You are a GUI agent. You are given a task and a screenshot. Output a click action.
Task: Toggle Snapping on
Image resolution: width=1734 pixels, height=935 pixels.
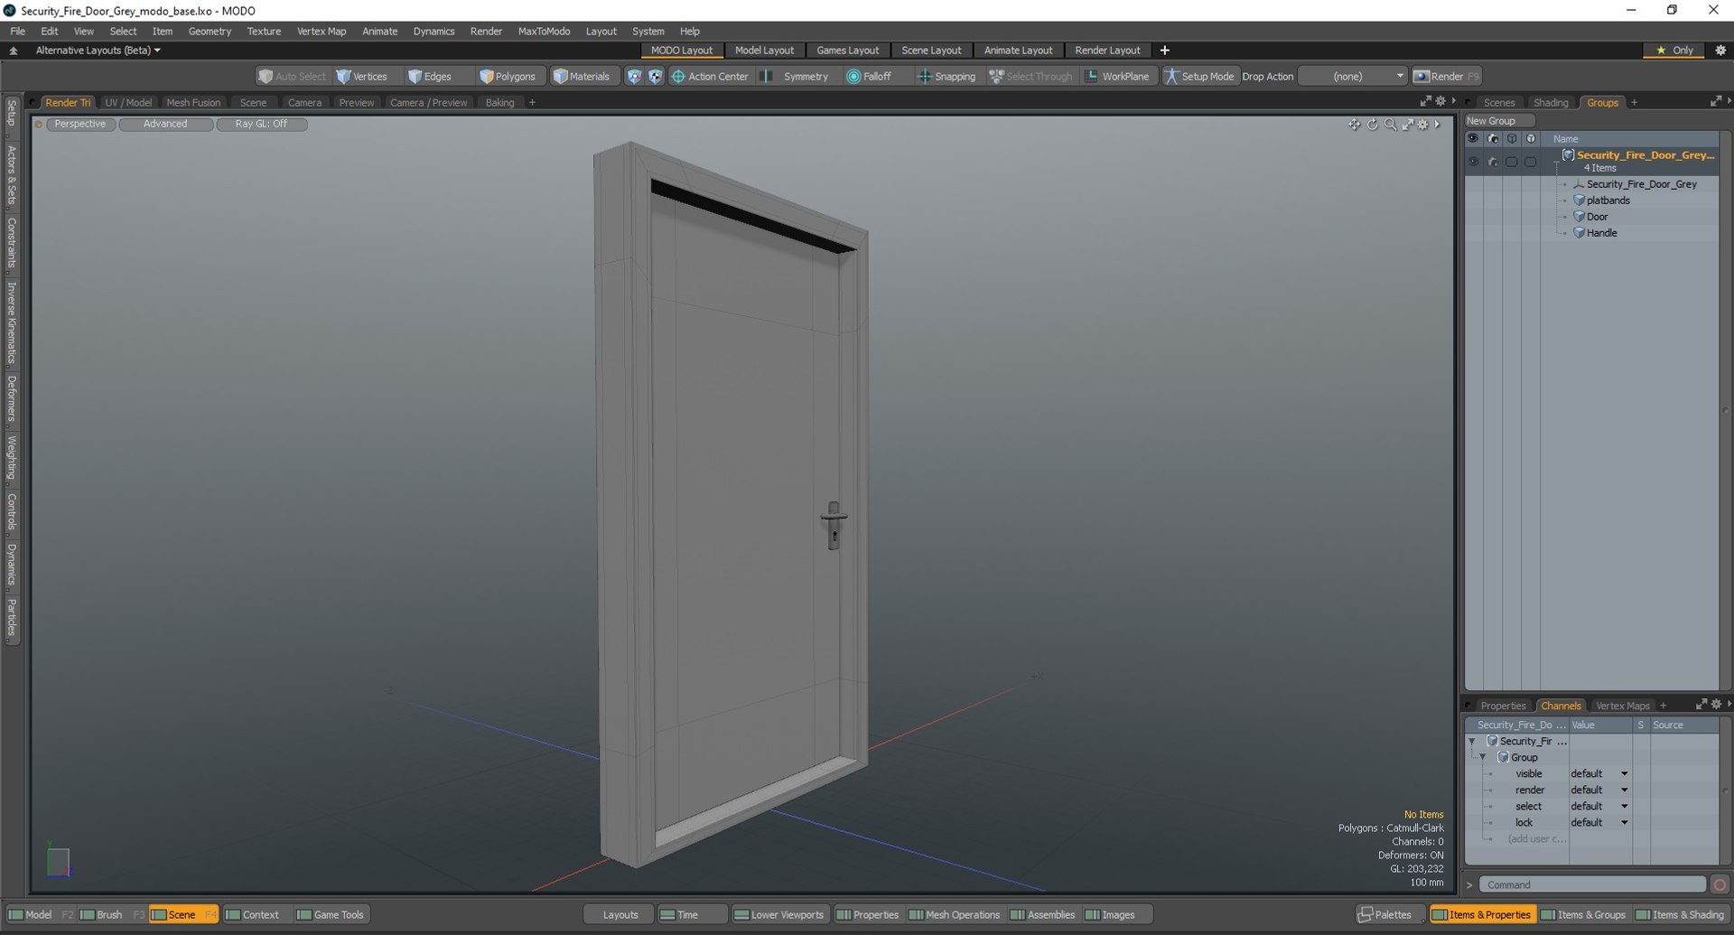[x=946, y=77]
